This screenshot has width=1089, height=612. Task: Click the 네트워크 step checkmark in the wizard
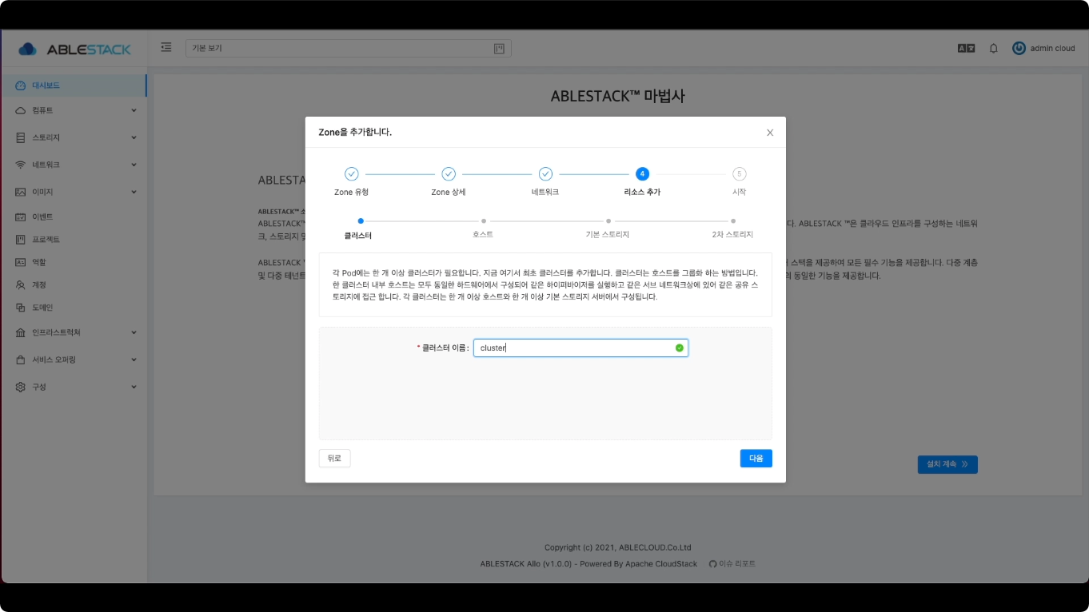point(545,173)
